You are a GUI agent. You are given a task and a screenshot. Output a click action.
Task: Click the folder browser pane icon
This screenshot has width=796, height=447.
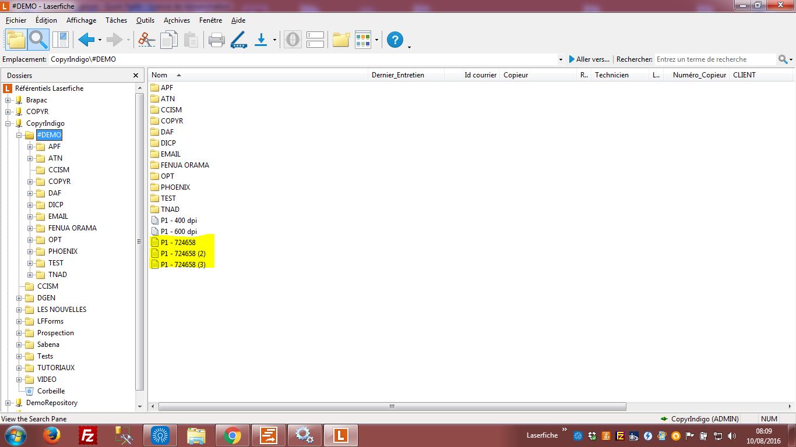tap(16, 40)
